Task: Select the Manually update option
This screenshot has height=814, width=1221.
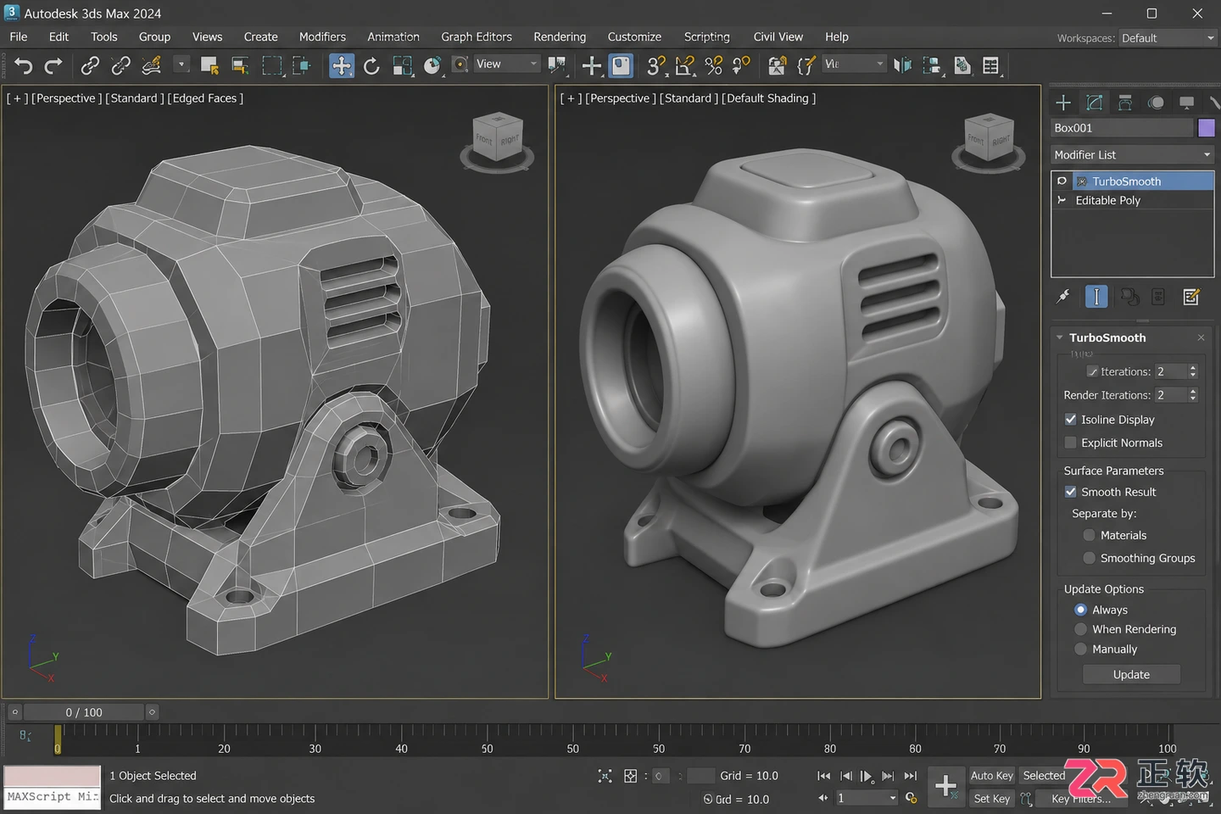Action: point(1080,649)
